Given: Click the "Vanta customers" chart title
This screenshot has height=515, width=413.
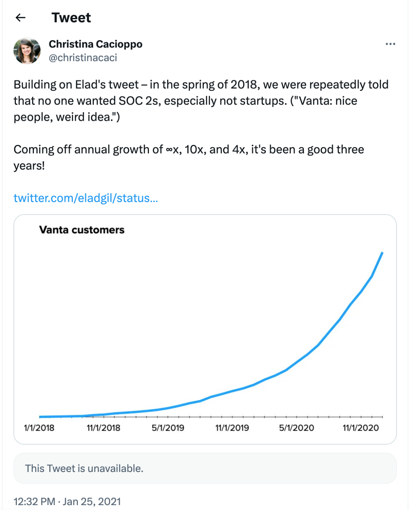Looking at the screenshot, I should (x=82, y=230).
